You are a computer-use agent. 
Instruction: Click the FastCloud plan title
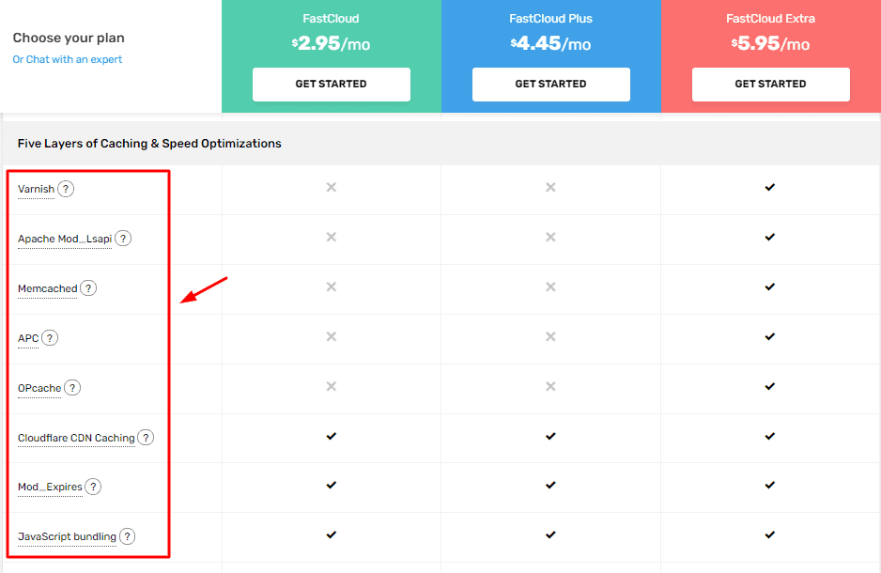pos(331,19)
